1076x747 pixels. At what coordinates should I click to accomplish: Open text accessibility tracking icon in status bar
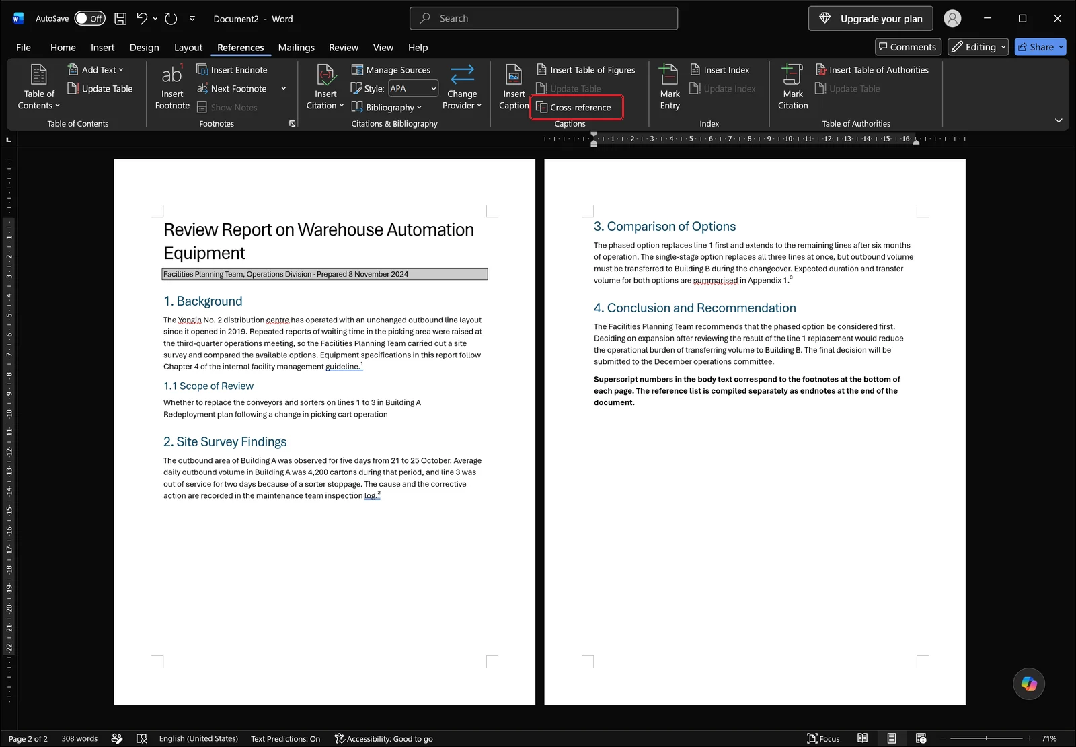pos(117,738)
